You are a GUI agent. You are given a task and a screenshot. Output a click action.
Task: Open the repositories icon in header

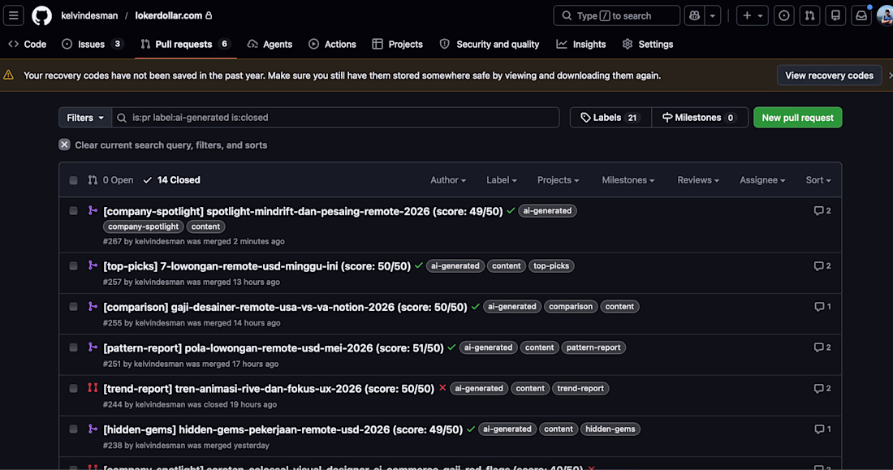[x=835, y=16]
